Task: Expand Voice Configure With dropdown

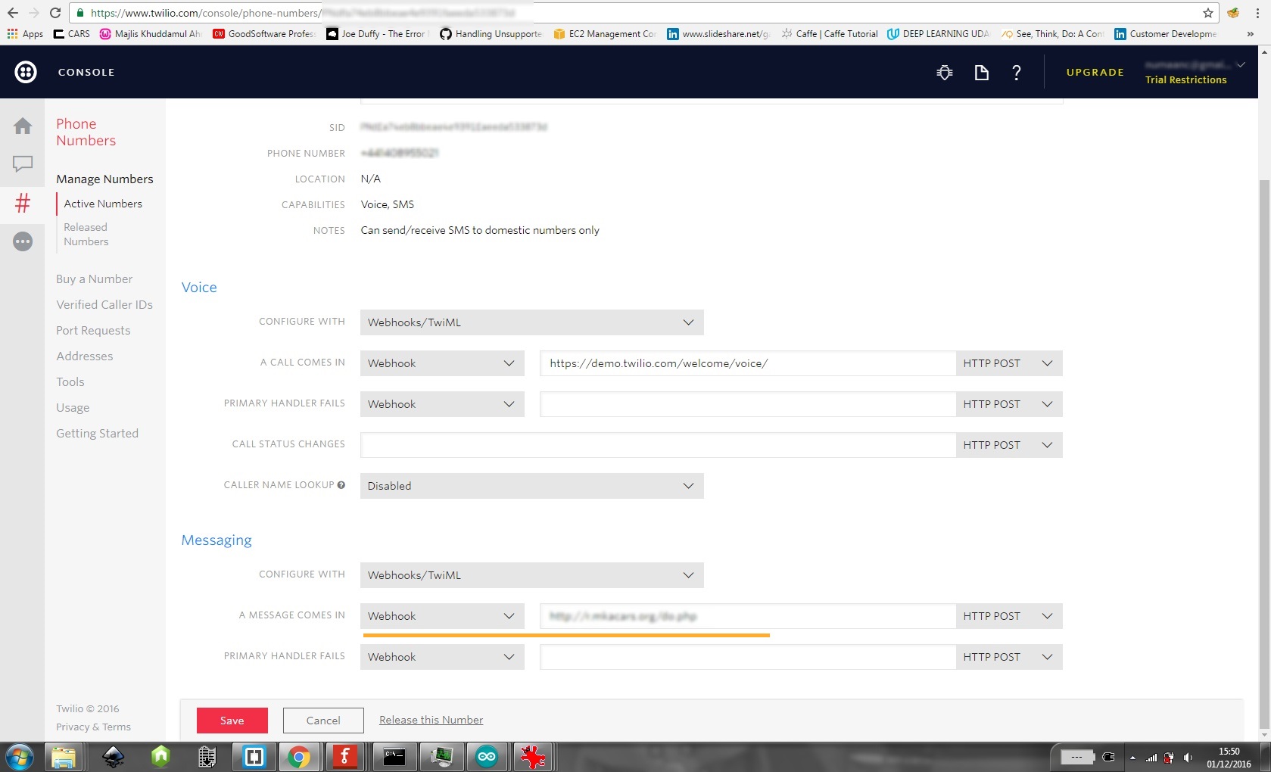Action: coord(531,322)
